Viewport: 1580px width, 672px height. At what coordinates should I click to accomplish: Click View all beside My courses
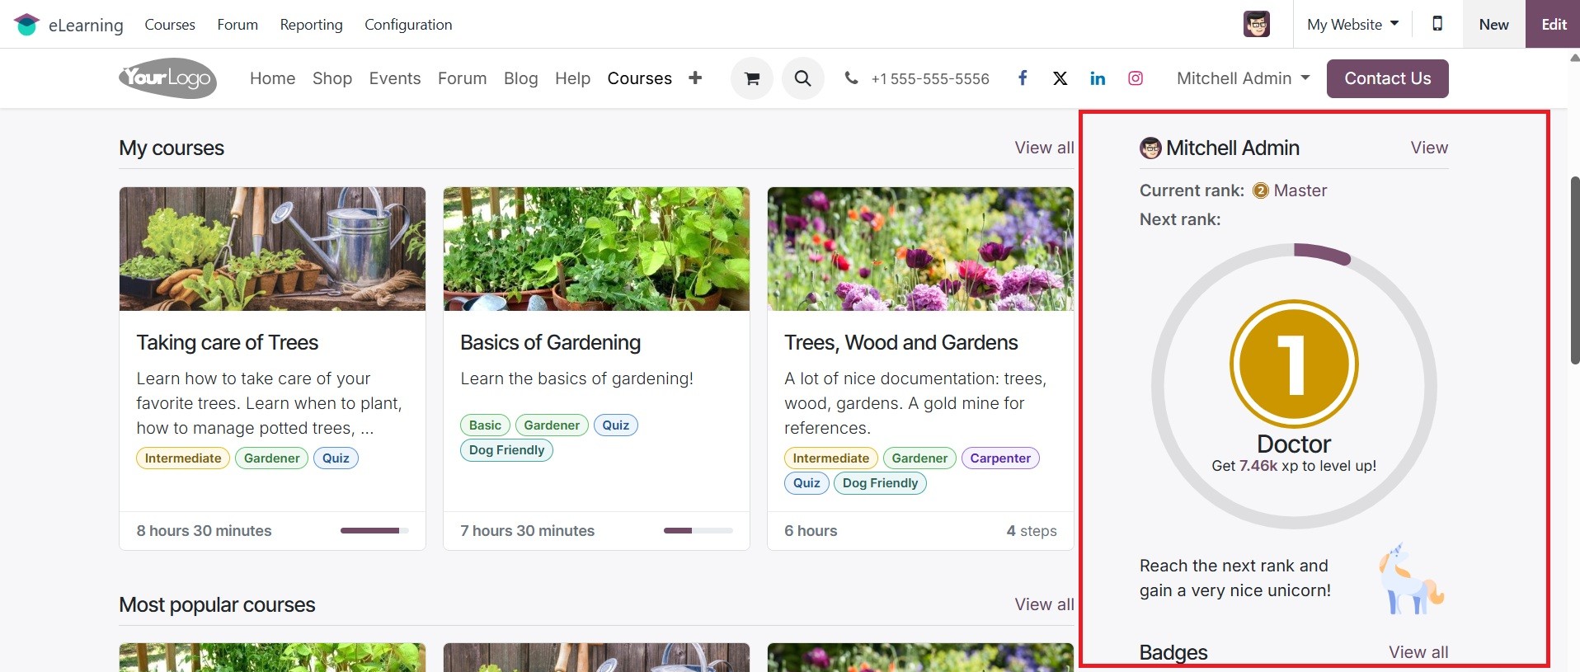[x=1044, y=148]
